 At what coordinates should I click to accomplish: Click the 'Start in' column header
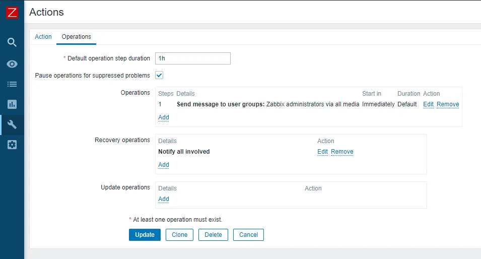point(372,94)
